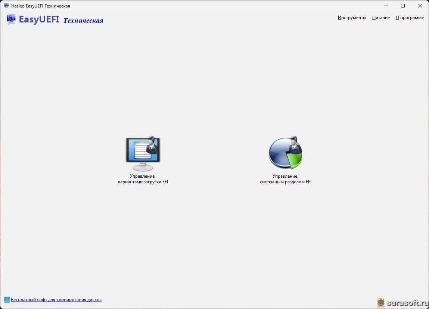This screenshot has width=429, height=309.
Task: Click the italic 'Техническая' edition text
Action: (x=83, y=21)
